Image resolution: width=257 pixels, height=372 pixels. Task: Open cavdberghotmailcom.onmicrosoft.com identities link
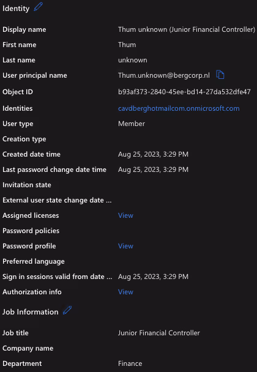pyautogui.click(x=179, y=108)
